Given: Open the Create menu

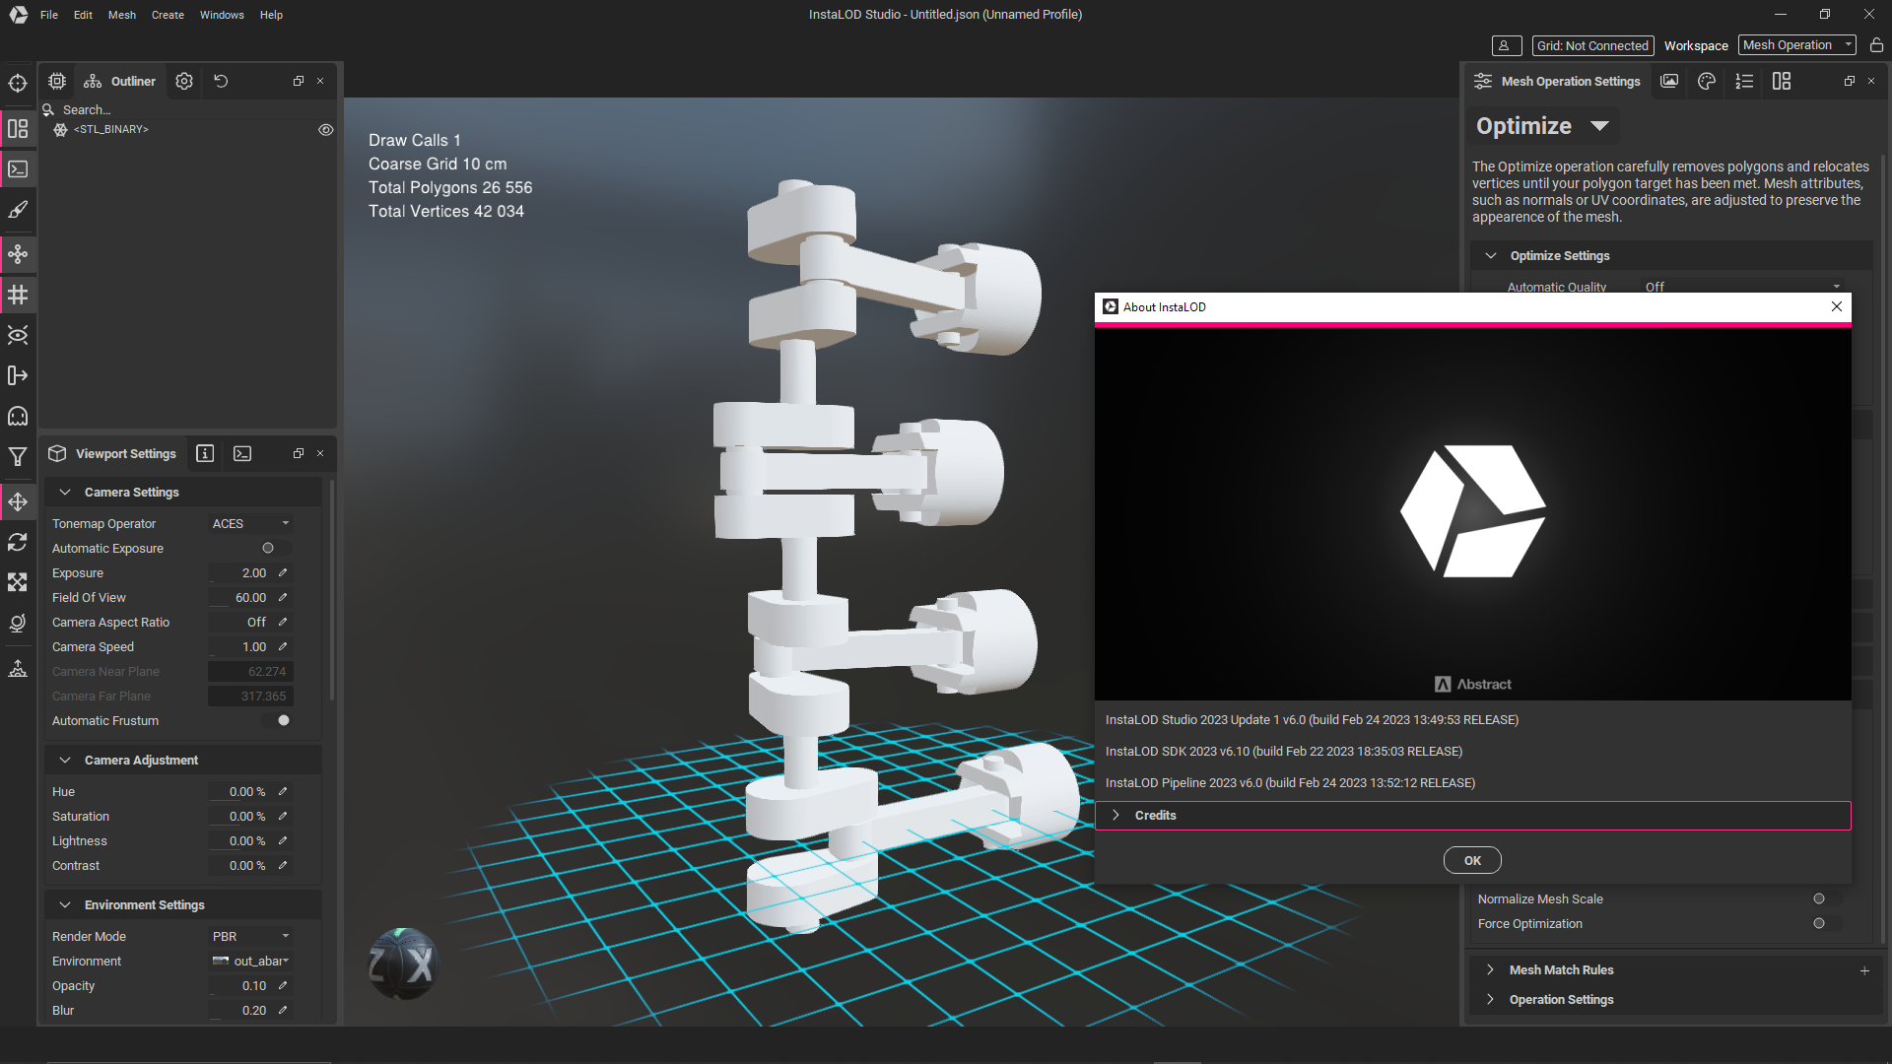Looking at the screenshot, I should click(x=168, y=15).
